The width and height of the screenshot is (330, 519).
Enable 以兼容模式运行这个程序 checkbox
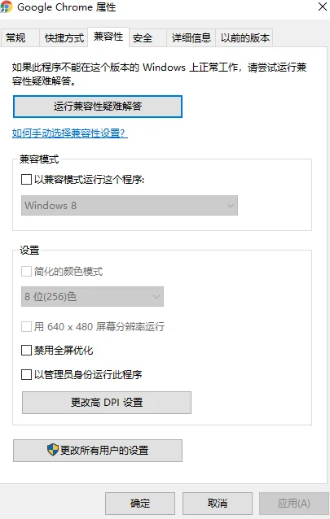(x=26, y=180)
